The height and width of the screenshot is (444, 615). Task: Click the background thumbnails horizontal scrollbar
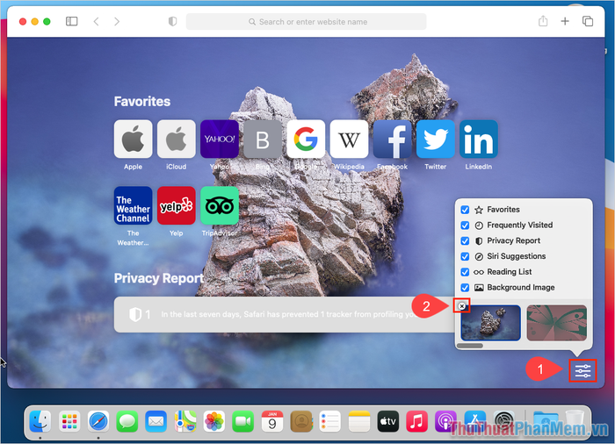click(470, 346)
